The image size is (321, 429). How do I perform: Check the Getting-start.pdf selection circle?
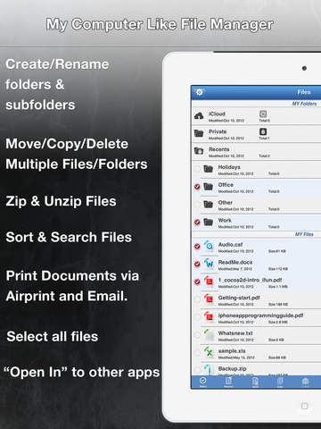tap(197, 299)
